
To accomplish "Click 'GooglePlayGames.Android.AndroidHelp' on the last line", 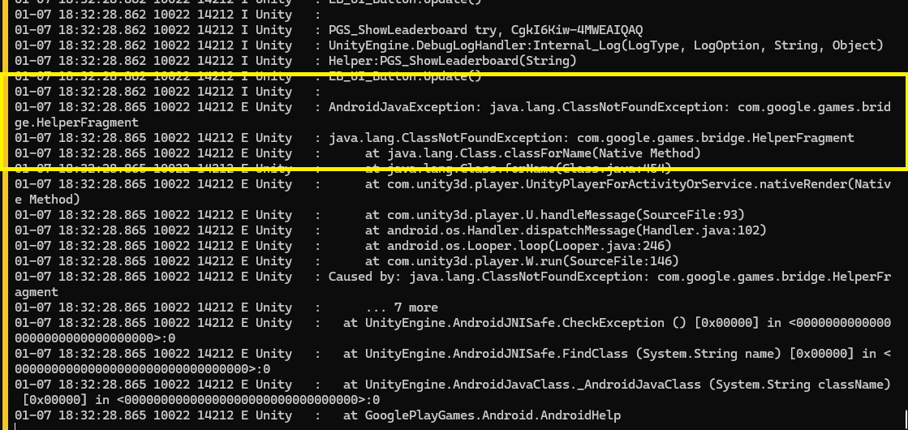I will click(493, 415).
